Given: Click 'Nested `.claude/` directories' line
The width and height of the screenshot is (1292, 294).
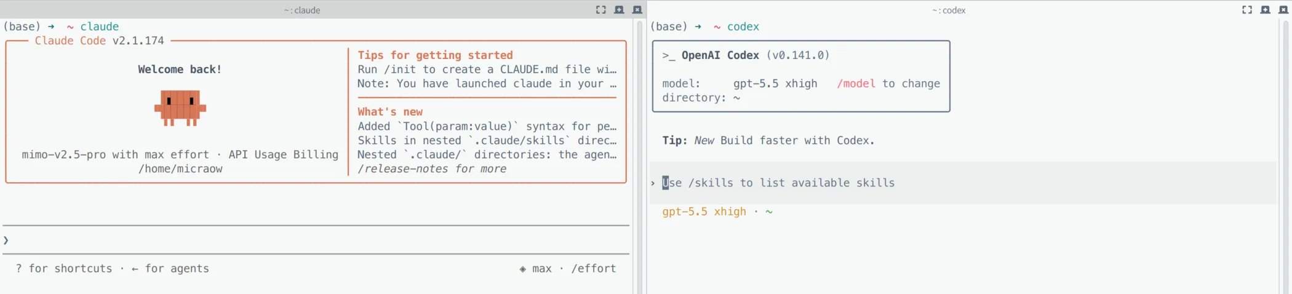Looking at the screenshot, I should pyautogui.click(x=487, y=154).
